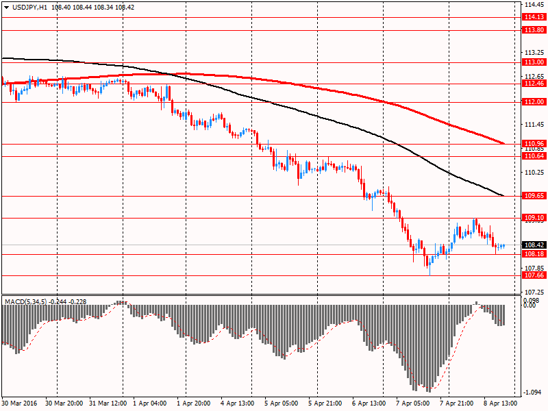Select the 7 Apr 21:00 time axis label
The height and width of the screenshot is (411, 548).
coord(457,403)
